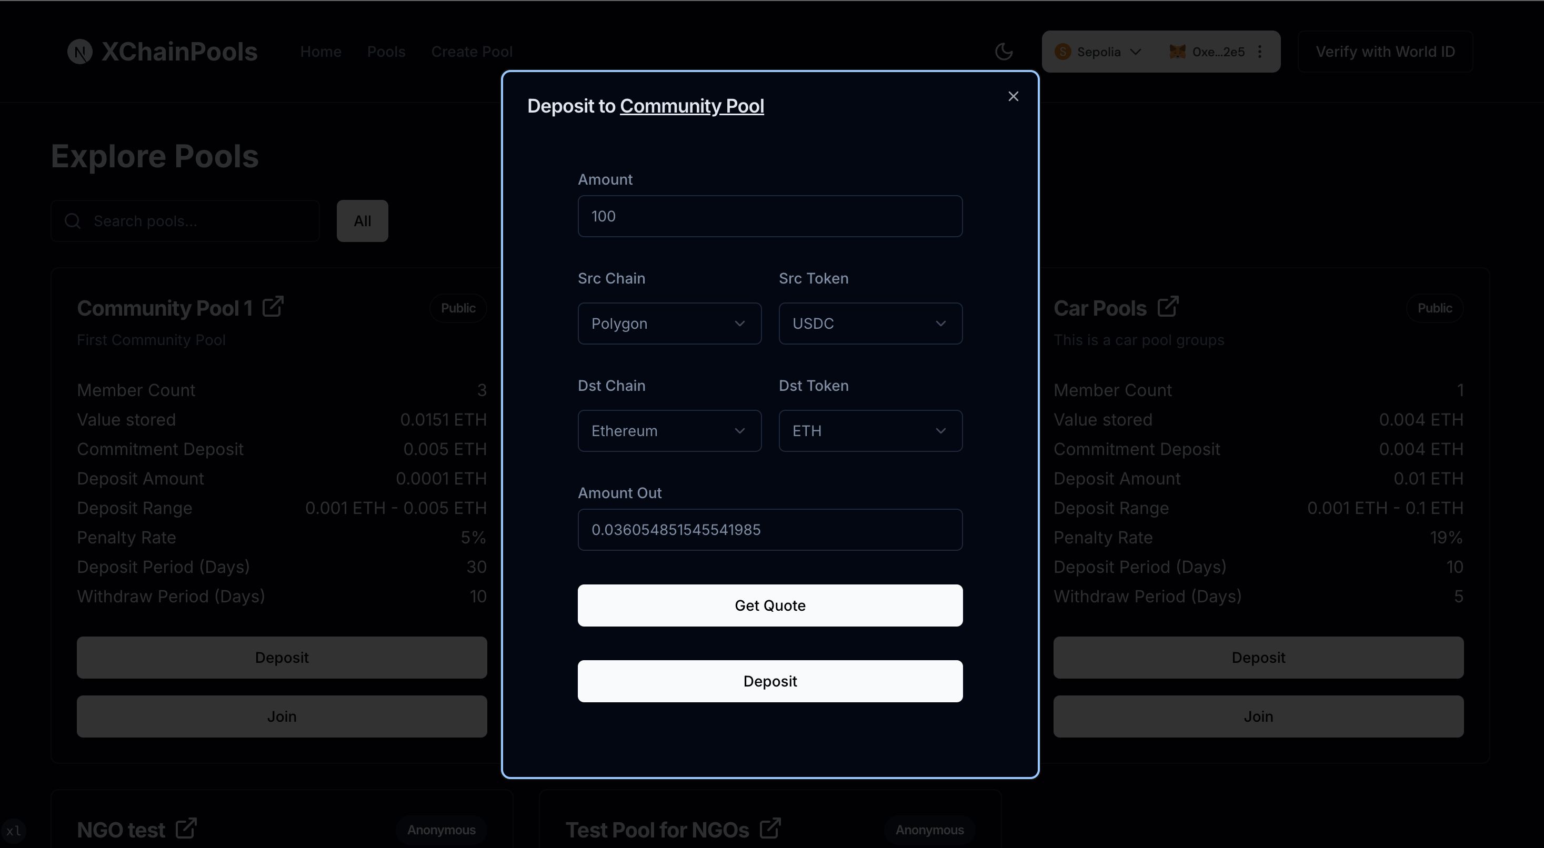Click the dark mode toggle icon
This screenshot has height=848, width=1544.
point(1002,51)
